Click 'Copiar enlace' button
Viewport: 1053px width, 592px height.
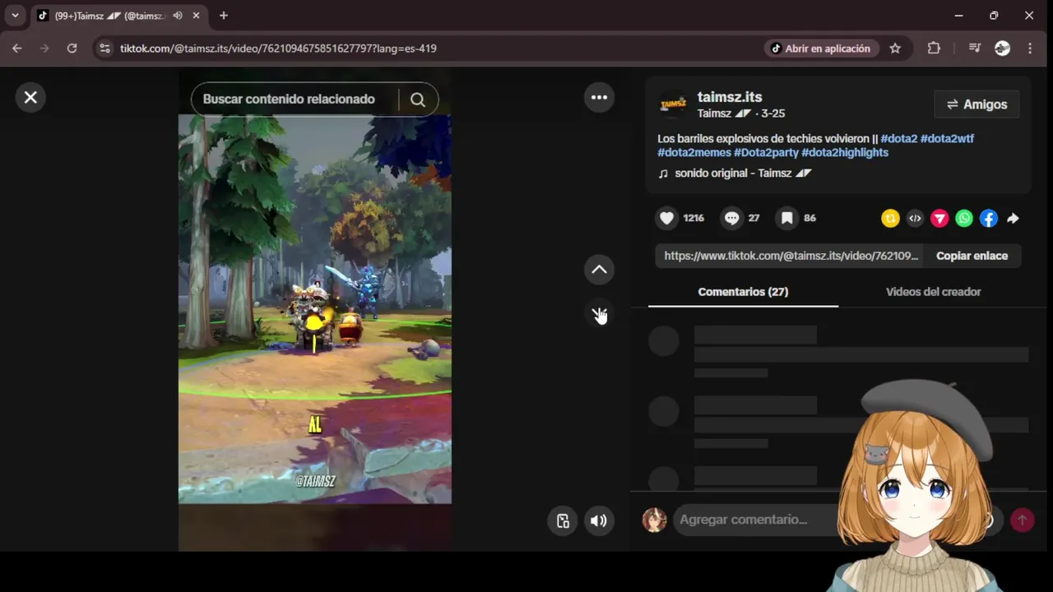[972, 256]
